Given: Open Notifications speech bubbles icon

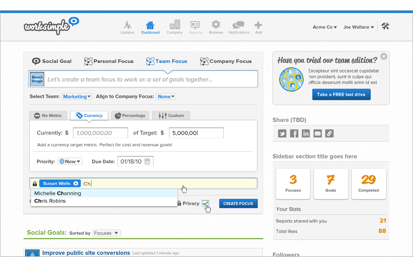Looking at the screenshot, I should coord(239,25).
